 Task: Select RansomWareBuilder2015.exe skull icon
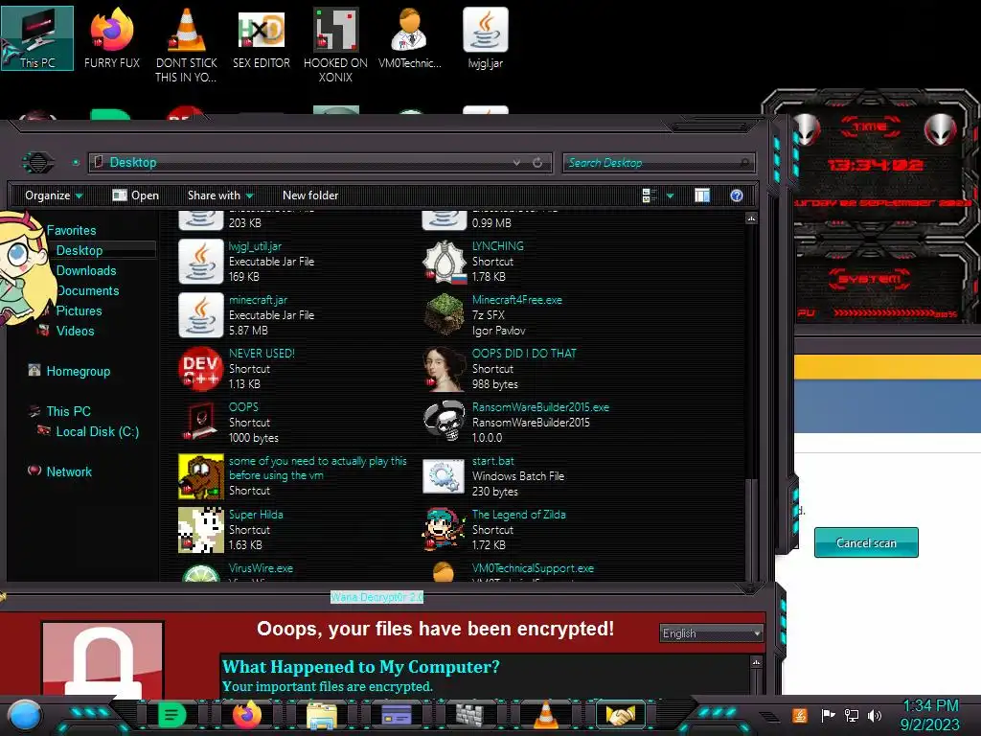click(445, 423)
